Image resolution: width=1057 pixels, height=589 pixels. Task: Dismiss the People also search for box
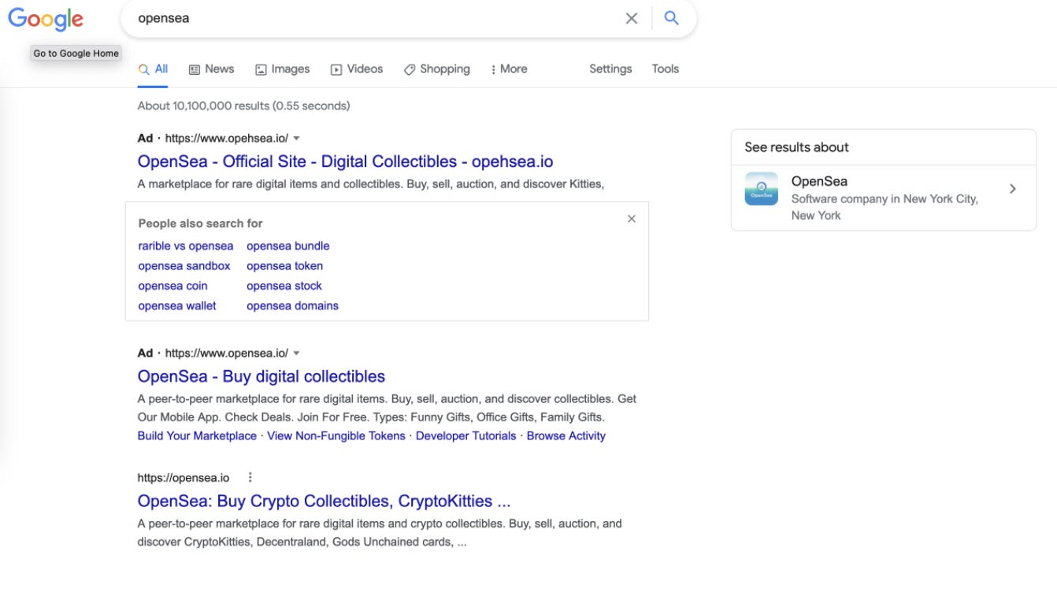coord(632,218)
